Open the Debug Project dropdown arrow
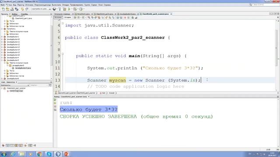Screen dimensions: 280x157 (78, 9)
